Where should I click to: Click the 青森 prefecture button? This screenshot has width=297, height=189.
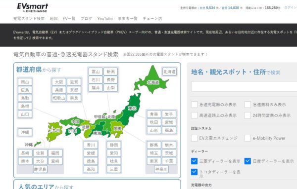[154, 114]
